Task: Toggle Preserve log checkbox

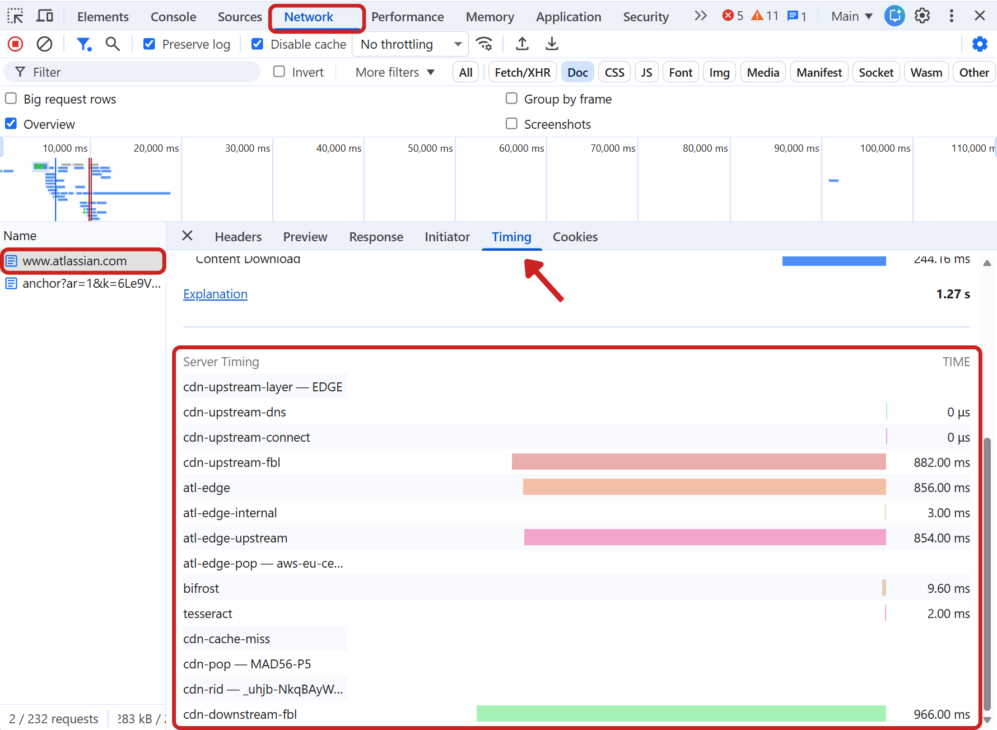Action: click(x=149, y=44)
